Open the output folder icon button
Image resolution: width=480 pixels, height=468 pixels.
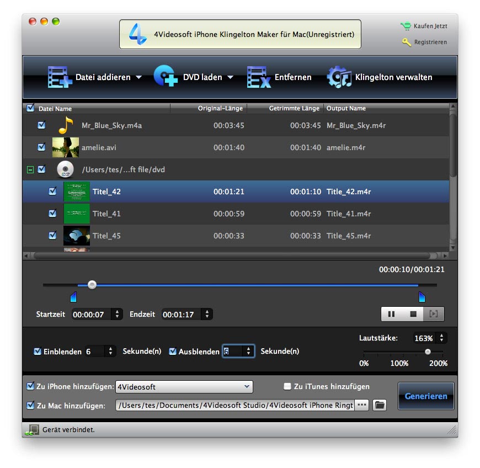point(379,405)
